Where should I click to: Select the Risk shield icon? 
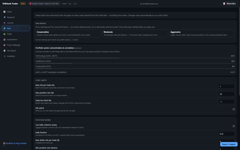[x=4, y=28]
